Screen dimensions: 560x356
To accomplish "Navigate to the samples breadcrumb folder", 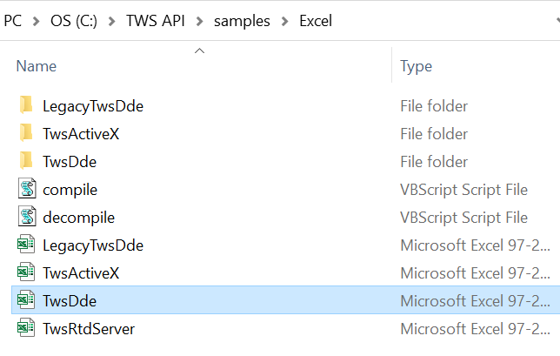I will point(242,21).
